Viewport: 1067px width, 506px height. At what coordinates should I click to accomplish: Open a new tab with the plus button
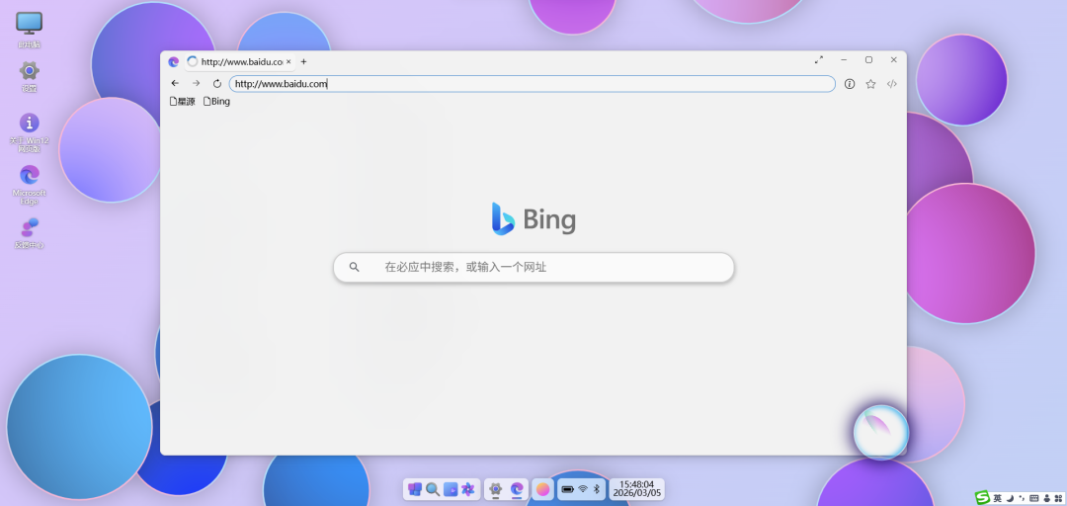pos(303,61)
